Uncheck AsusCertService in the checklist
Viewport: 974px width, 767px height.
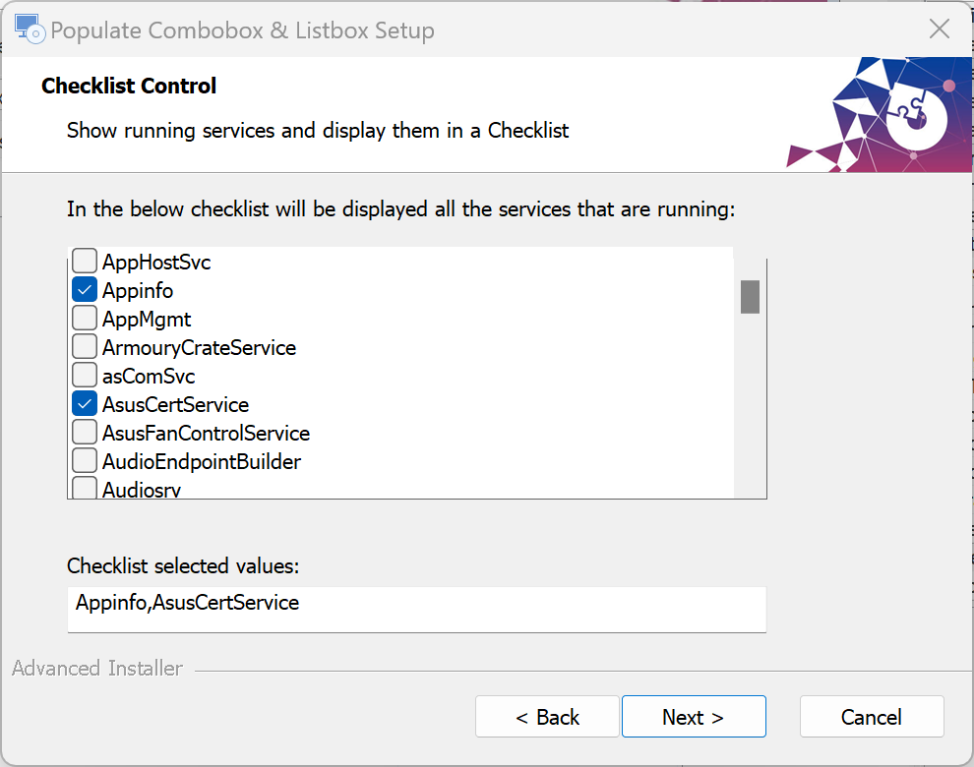pyautogui.click(x=85, y=404)
